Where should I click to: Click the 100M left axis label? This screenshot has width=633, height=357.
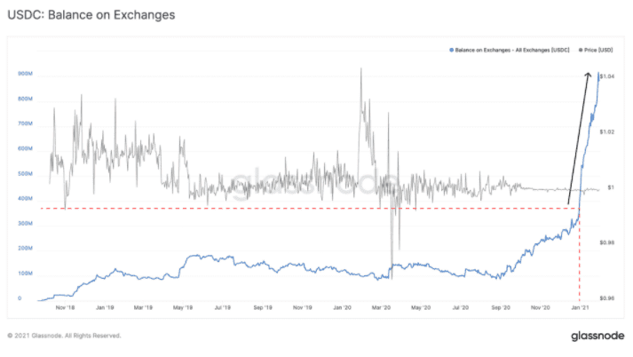click(25, 274)
